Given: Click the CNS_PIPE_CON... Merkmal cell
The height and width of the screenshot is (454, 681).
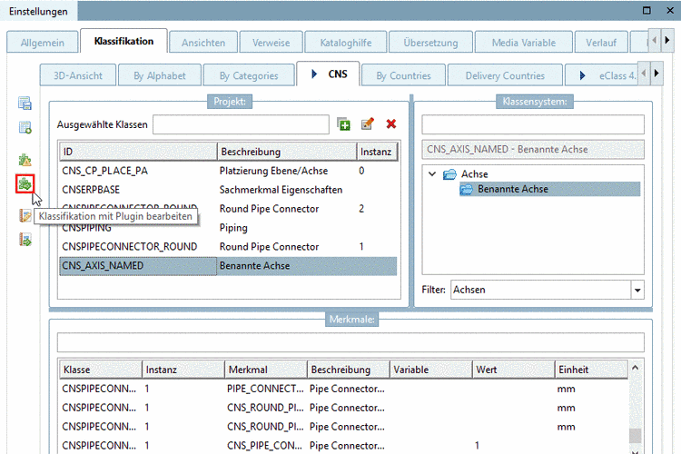Looking at the screenshot, I should coord(264,446).
